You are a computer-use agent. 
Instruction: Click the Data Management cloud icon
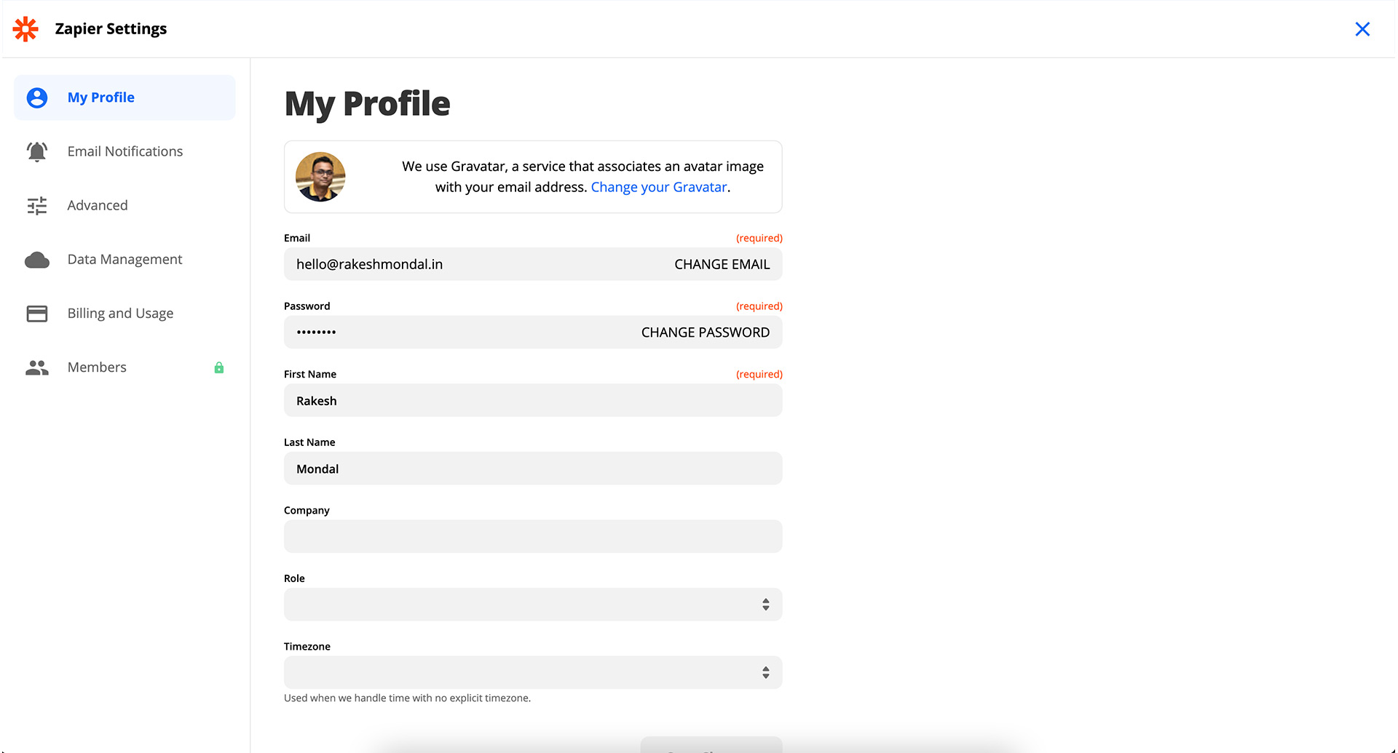pos(37,260)
